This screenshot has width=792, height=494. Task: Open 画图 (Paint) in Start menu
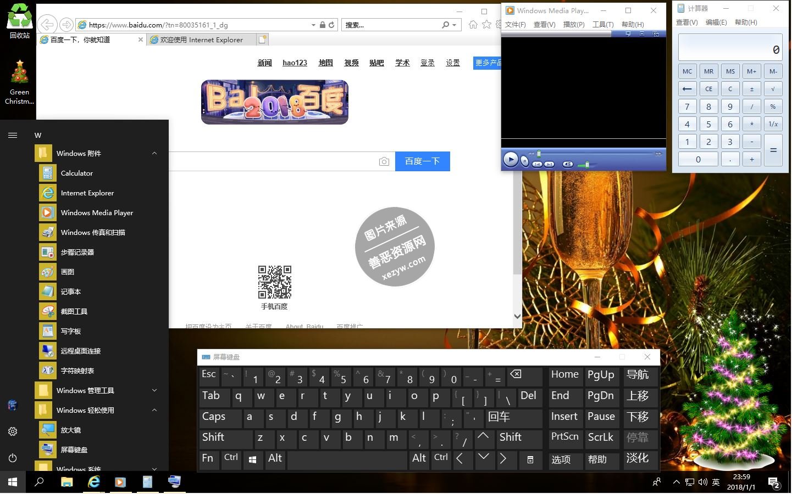tap(102, 272)
